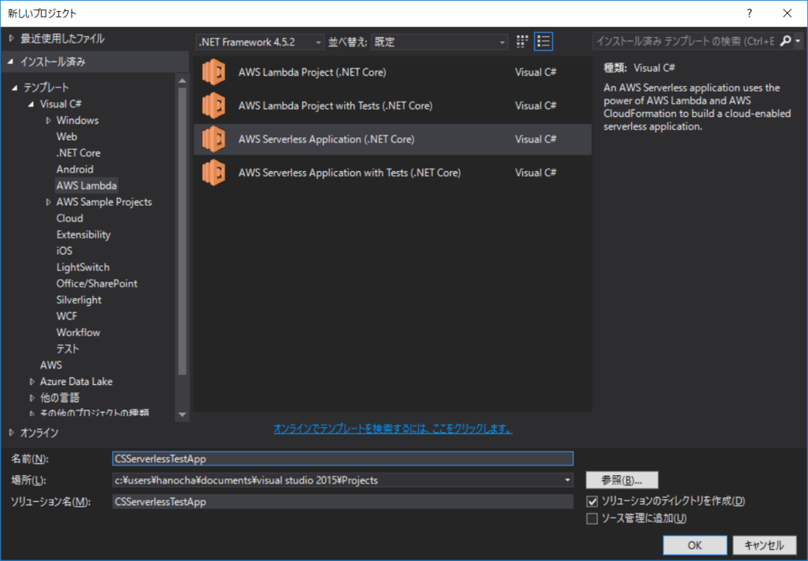This screenshot has width=808, height=561.
Task: Open the sort order dropdown showing 既定
Action: click(x=440, y=42)
